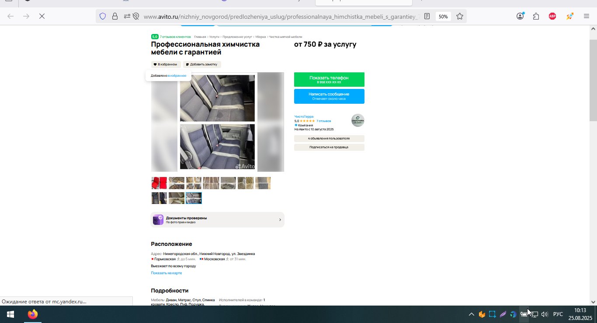This screenshot has height=323, width=597.
Task: Show the next photo via right blurred panel
Action: click(271, 122)
